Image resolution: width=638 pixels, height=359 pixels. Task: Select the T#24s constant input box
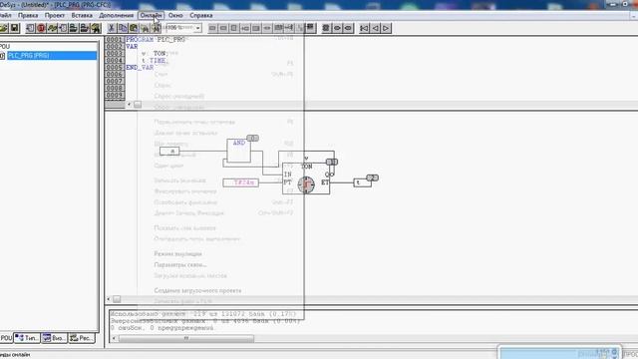click(241, 182)
